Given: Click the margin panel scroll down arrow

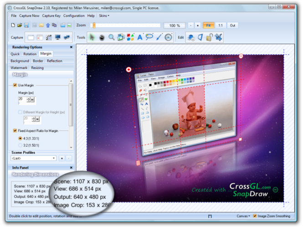Looking at the screenshot, I should coord(71,147).
